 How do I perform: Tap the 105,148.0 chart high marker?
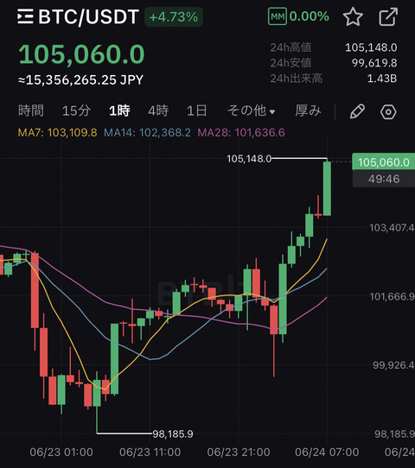pyautogui.click(x=249, y=159)
